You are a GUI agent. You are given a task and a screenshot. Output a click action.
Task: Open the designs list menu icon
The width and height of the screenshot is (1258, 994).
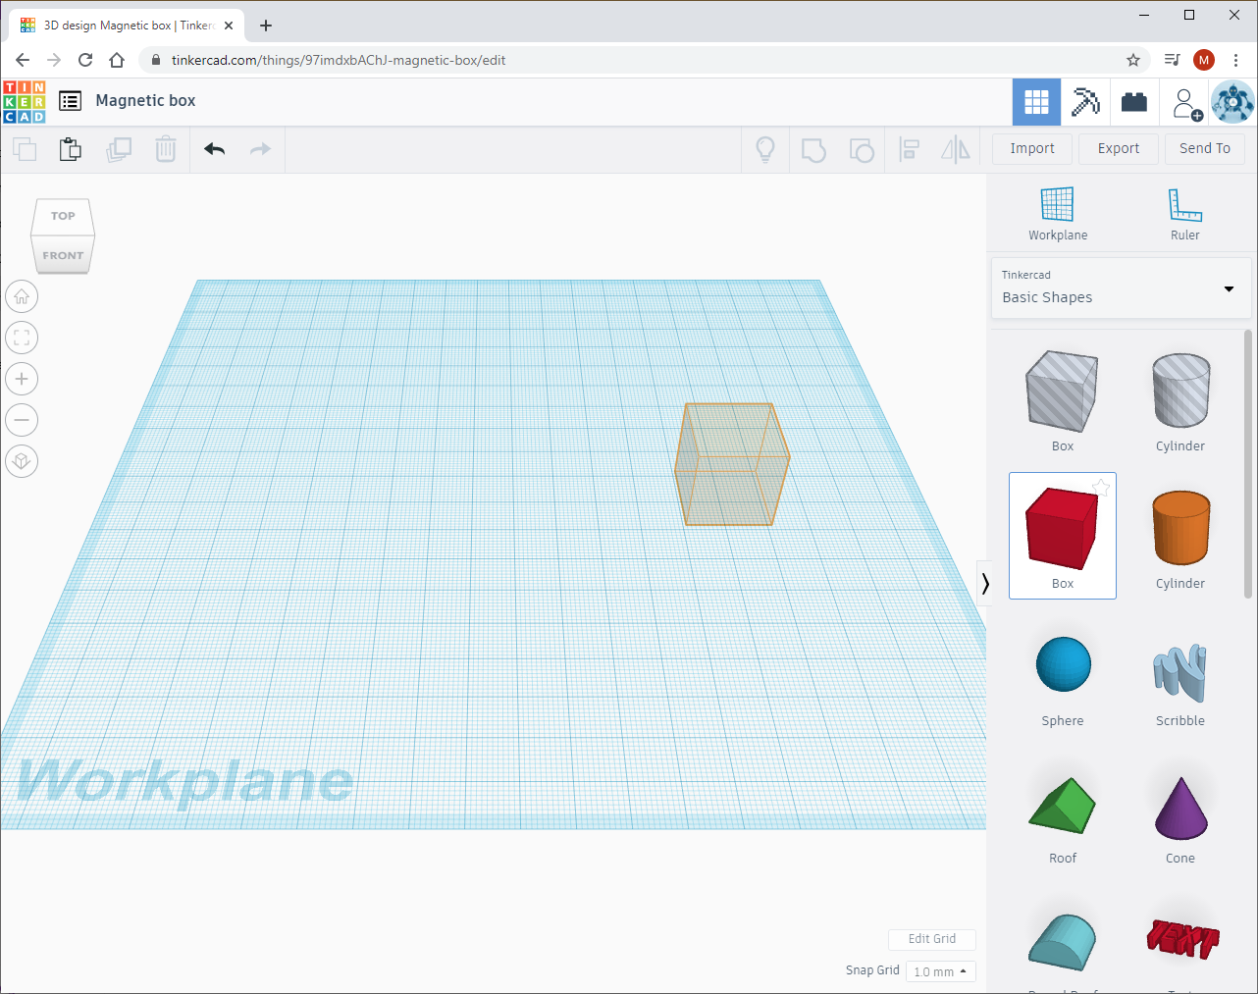click(70, 101)
